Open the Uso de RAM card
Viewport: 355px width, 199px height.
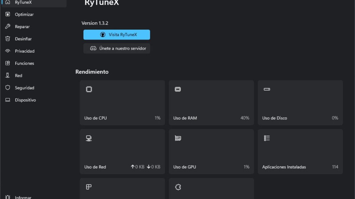[x=211, y=103]
